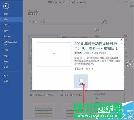Choose 关闭 in the sidebar

coord(6,67)
